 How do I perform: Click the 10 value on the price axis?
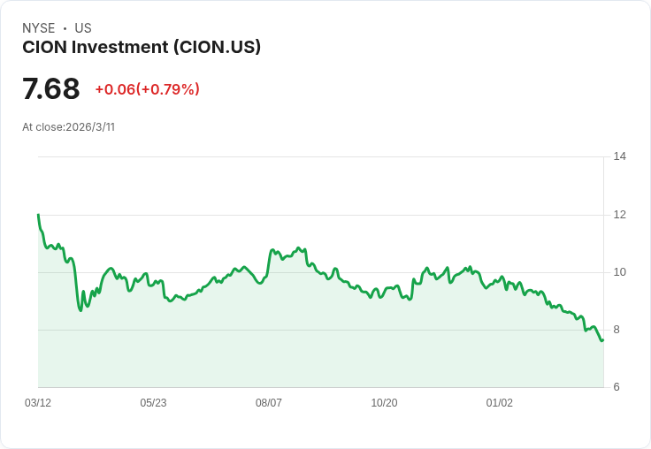(619, 272)
